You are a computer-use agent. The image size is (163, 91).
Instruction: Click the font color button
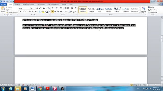coord(47,12)
